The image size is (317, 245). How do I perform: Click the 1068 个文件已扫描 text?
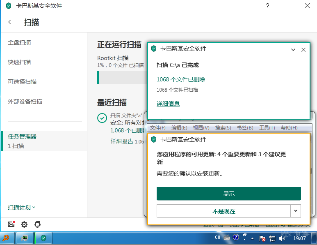tap(177, 90)
